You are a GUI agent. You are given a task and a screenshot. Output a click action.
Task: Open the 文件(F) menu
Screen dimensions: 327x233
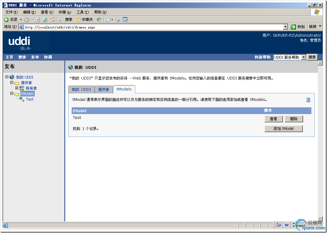[x=12, y=12]
